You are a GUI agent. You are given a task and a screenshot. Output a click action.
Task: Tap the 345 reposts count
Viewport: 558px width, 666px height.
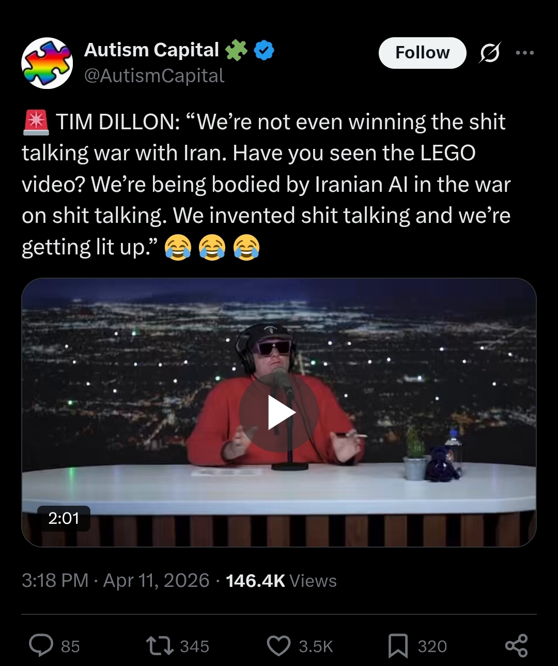pyautogui.click(x=194, y=646)
